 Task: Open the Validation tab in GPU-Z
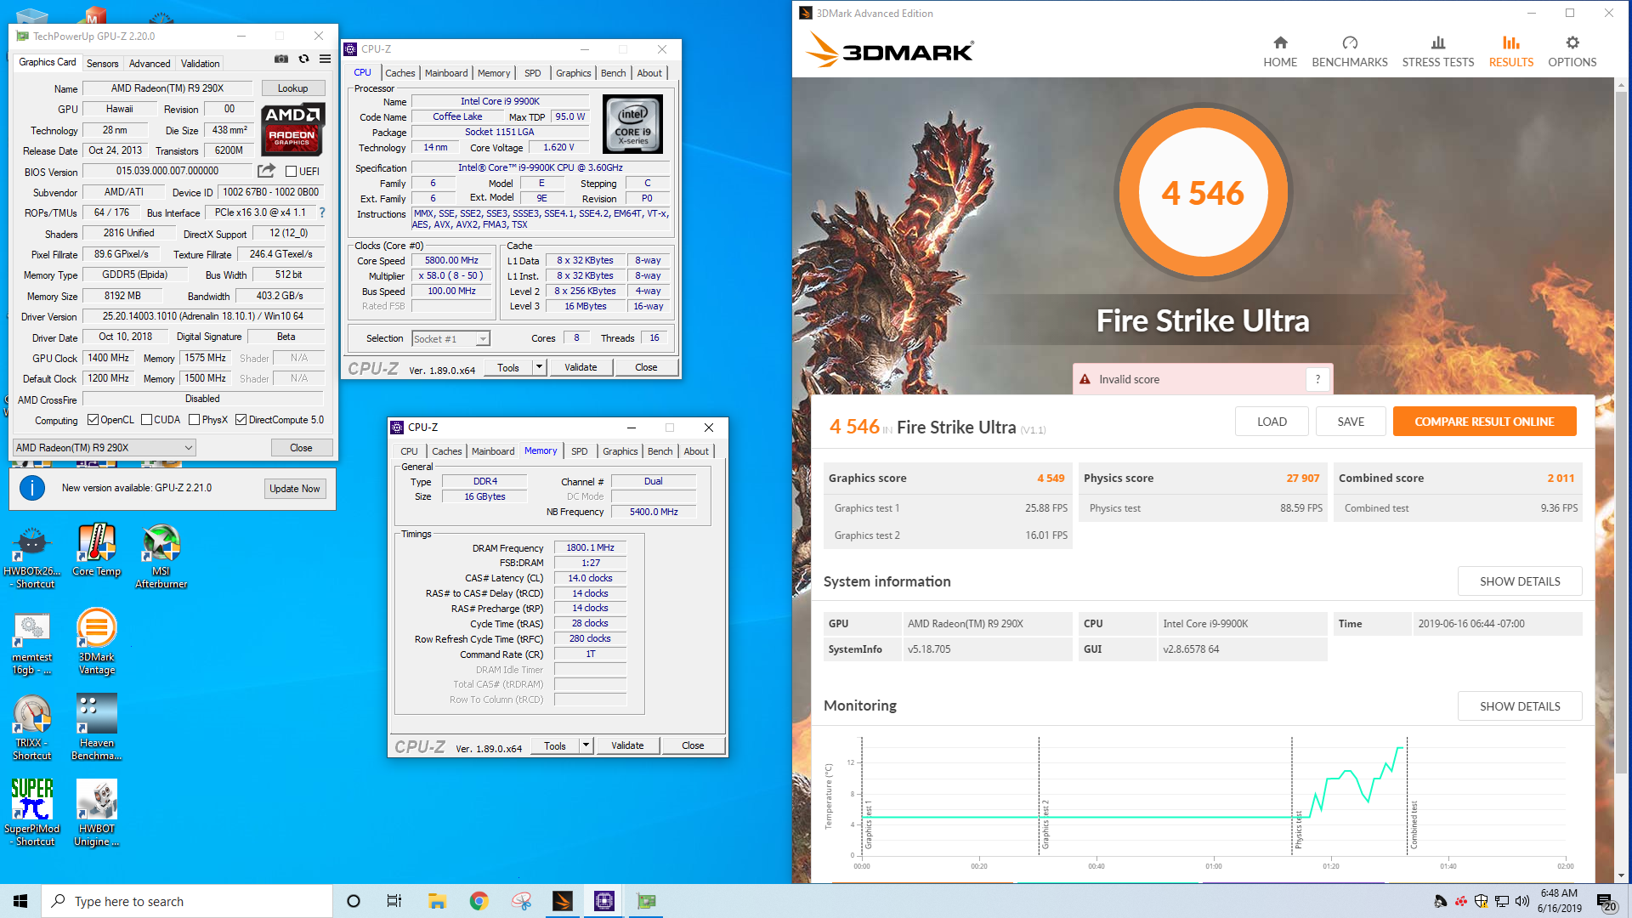(x=200, y=64)
